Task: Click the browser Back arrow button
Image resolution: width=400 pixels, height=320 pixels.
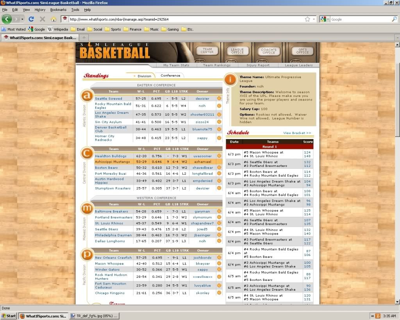Action: point(7,19)
